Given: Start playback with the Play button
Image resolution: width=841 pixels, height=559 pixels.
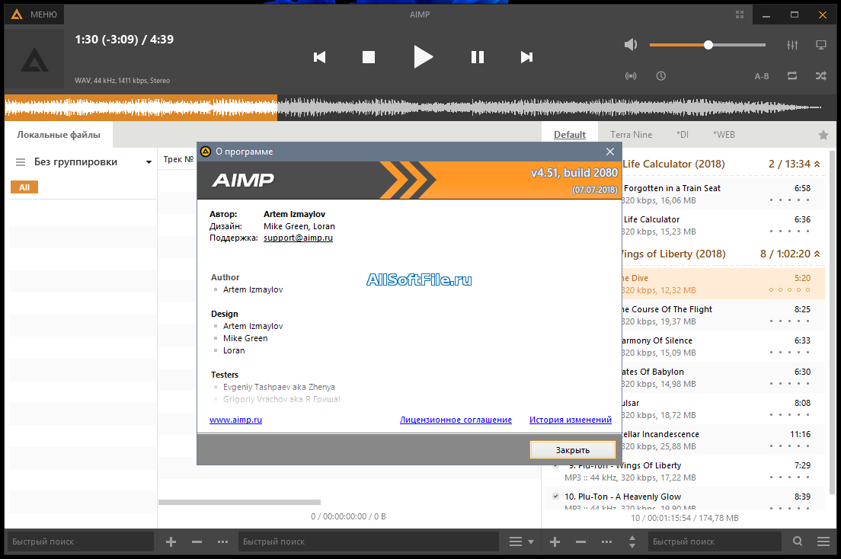Looking at the screenshot, I should (424, 57).
